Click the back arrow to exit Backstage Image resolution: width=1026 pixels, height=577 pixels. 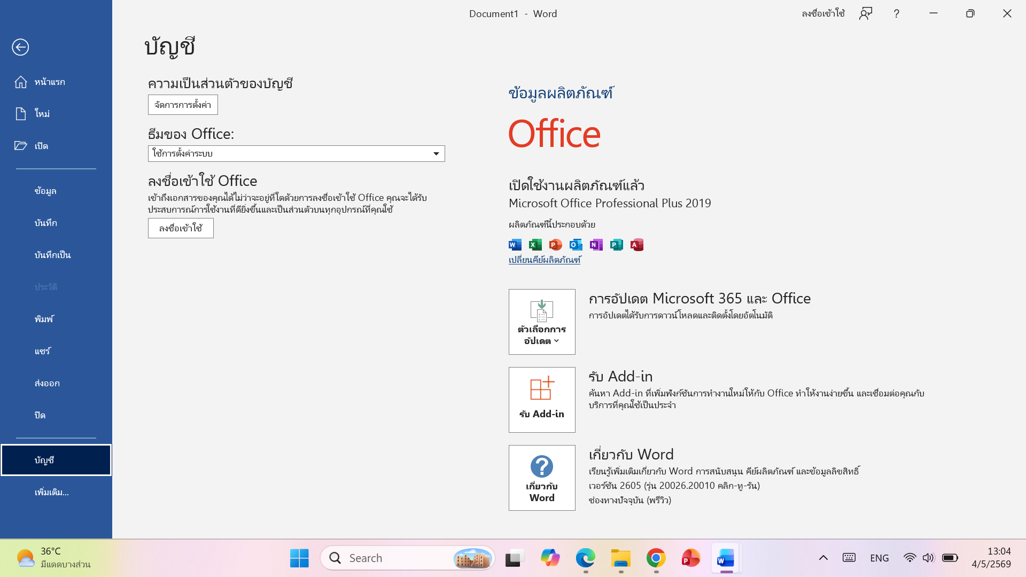(20, 47)
